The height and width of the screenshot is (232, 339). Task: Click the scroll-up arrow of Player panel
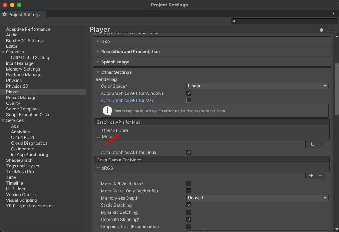coord(337,36)
